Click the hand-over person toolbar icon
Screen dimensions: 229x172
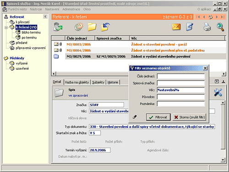tap(58, 27)
